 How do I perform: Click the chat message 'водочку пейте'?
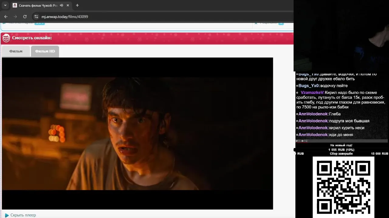[334, 86]
